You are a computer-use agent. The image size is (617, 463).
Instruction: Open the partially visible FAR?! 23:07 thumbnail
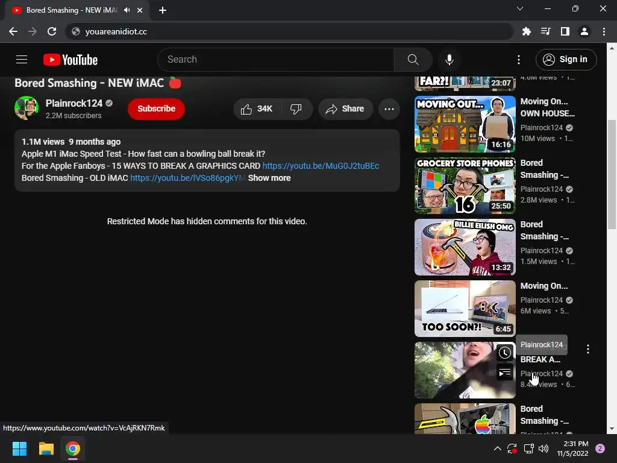point(465,83)
